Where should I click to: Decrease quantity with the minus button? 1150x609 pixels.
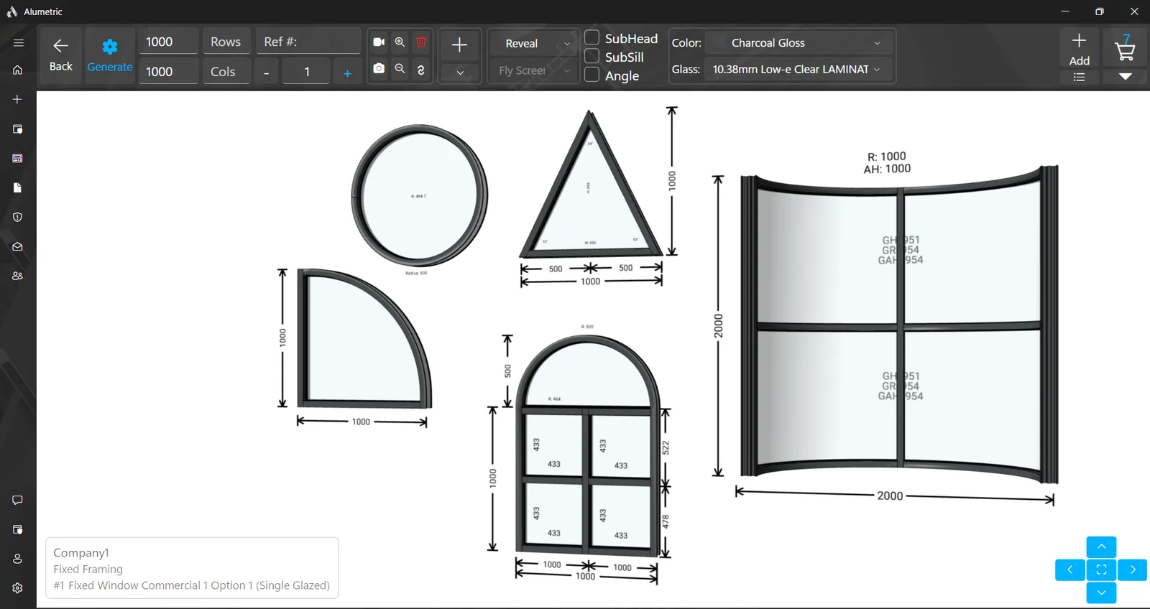(x=267, y=73)
